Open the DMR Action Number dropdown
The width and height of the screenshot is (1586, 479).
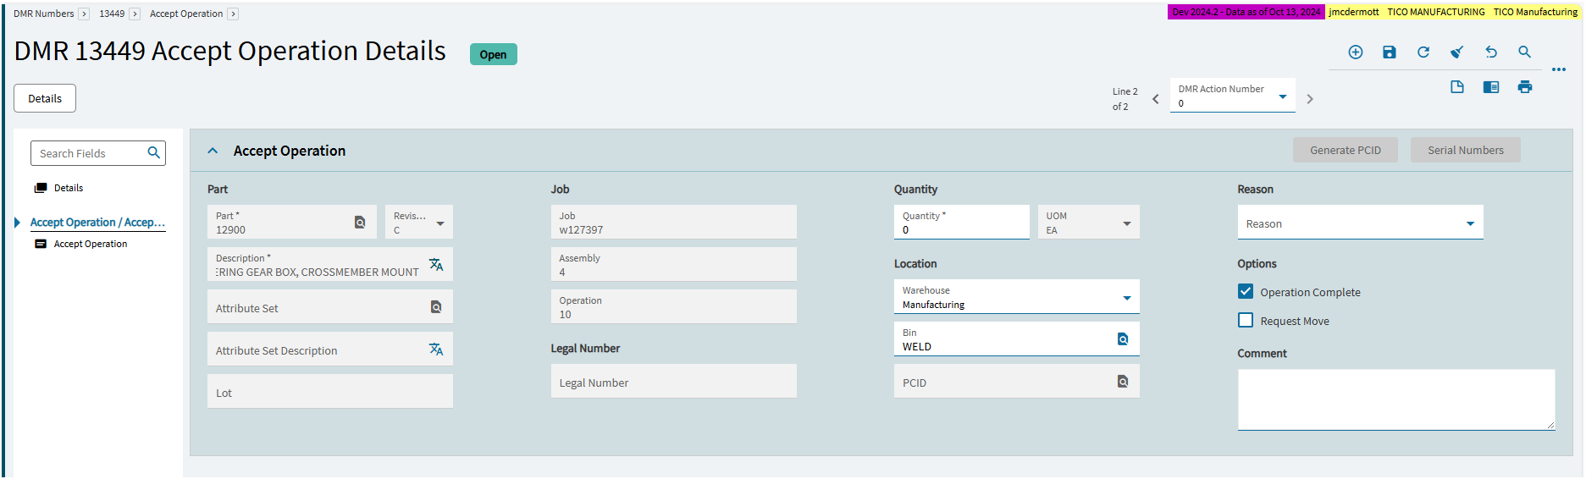[x=1283, y=96]
